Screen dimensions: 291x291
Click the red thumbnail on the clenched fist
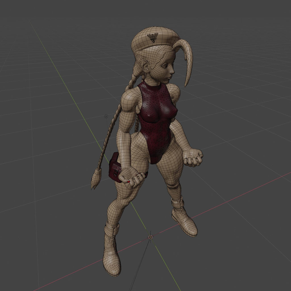[x=129, y=182]
